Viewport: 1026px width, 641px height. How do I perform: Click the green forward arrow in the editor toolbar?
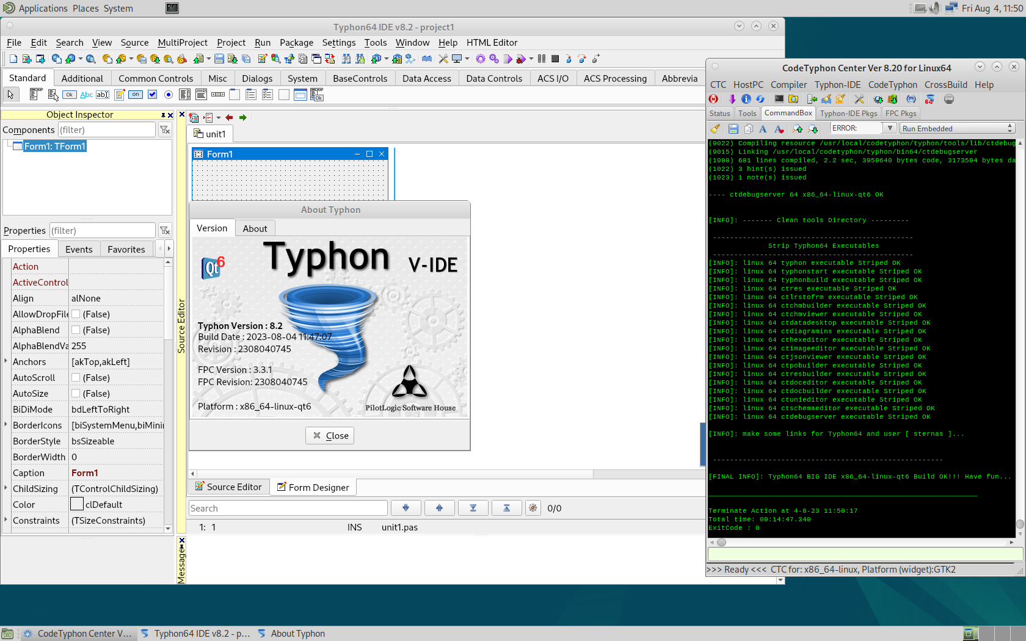[x=243, y=117]
